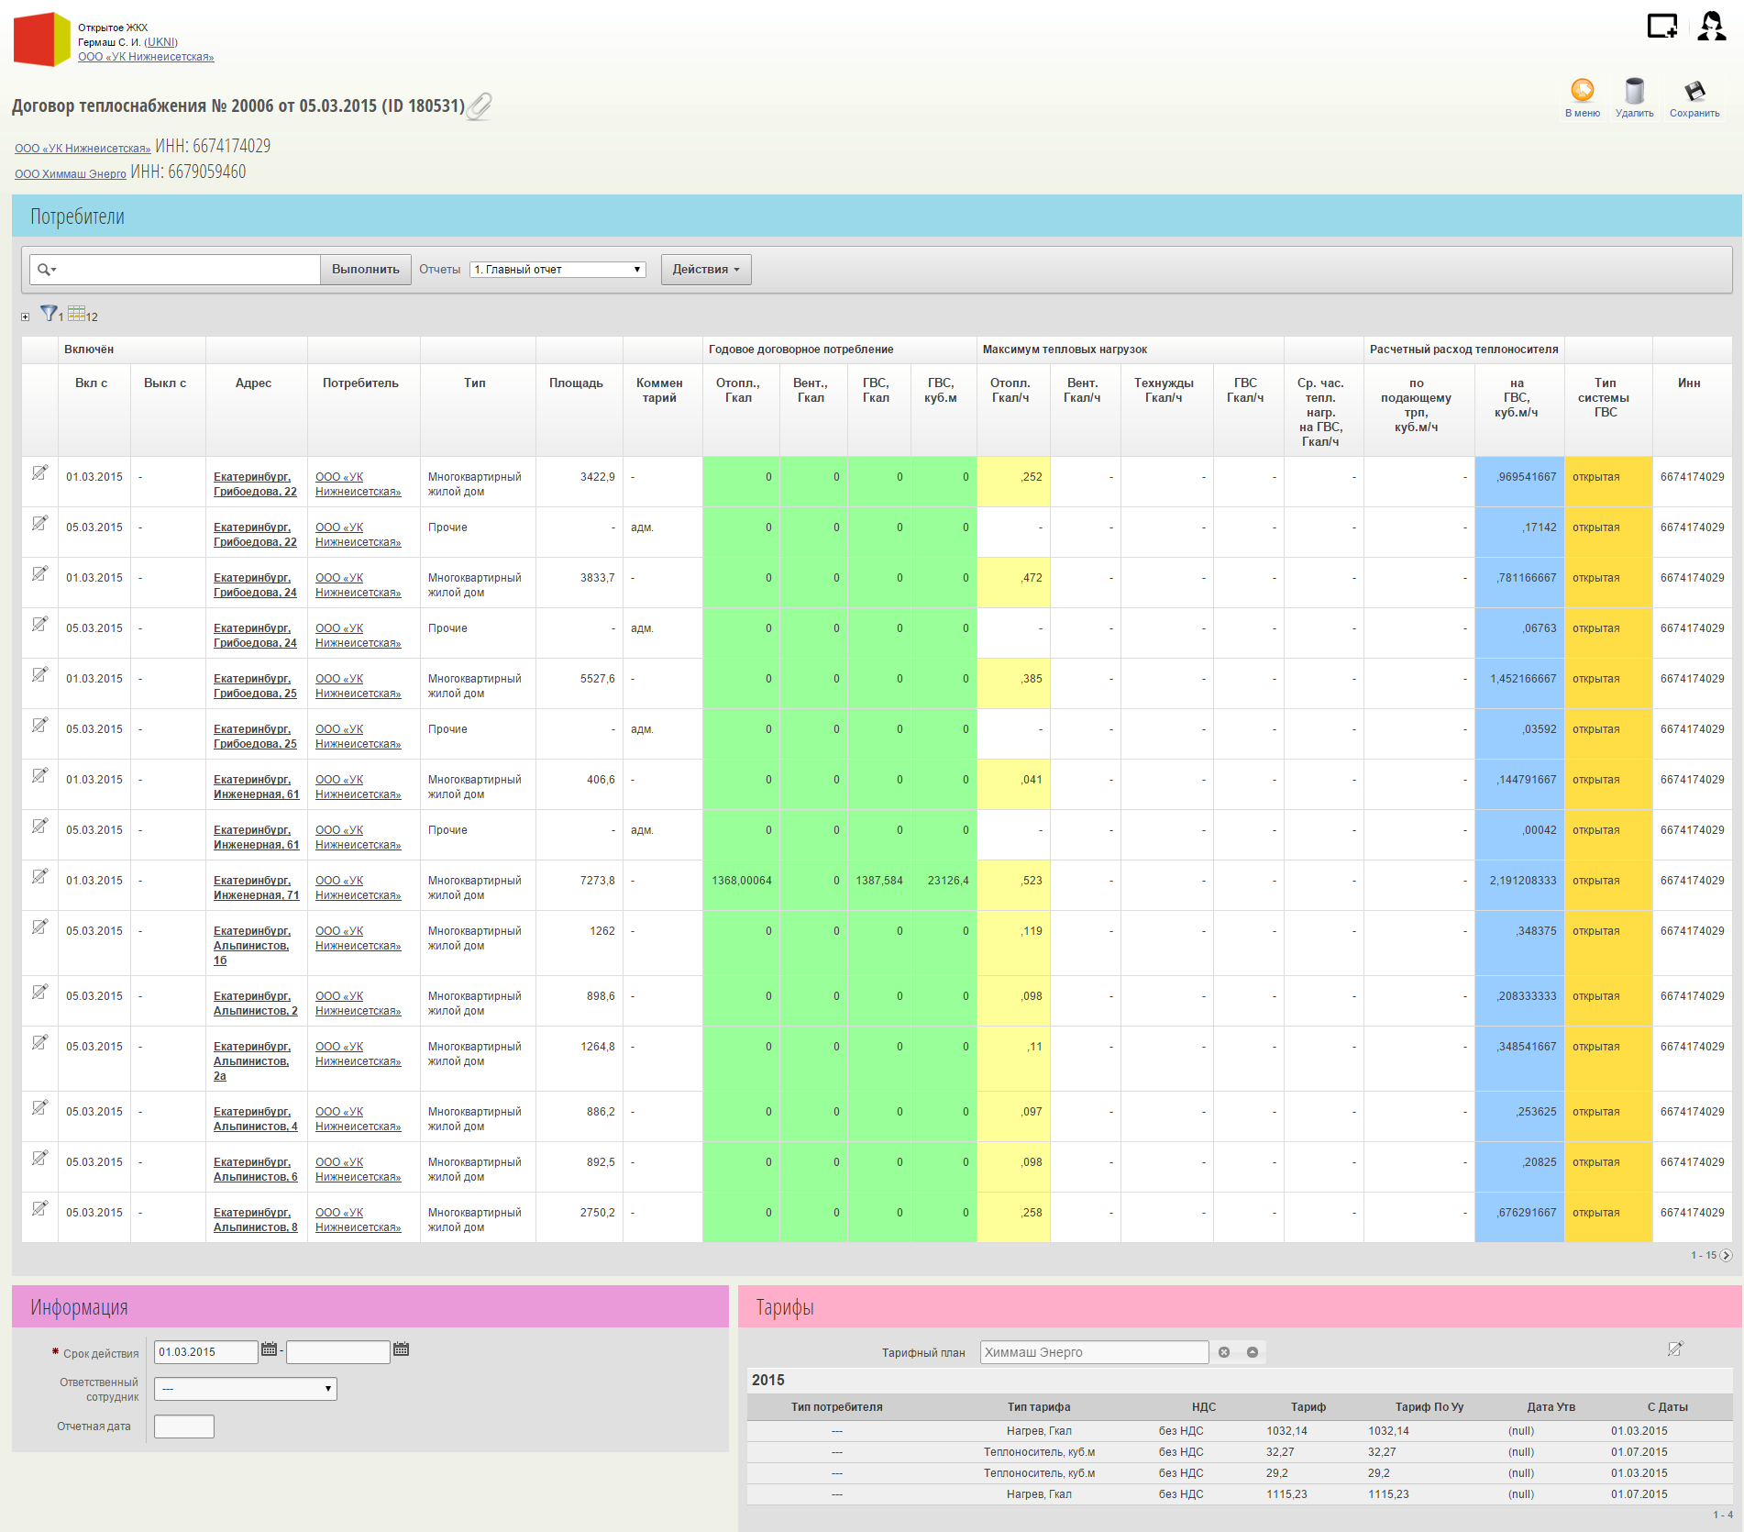This screenshot has height=1532, width=1744.
Task: Click the funnel filter icon above the table
Action: point(49,314)
